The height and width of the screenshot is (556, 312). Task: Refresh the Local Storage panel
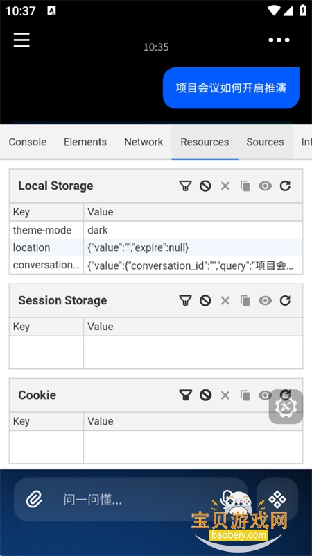285,186
